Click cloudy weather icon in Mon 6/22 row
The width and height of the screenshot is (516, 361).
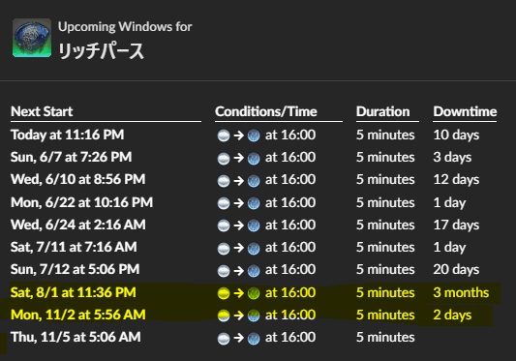pos(224,203)
